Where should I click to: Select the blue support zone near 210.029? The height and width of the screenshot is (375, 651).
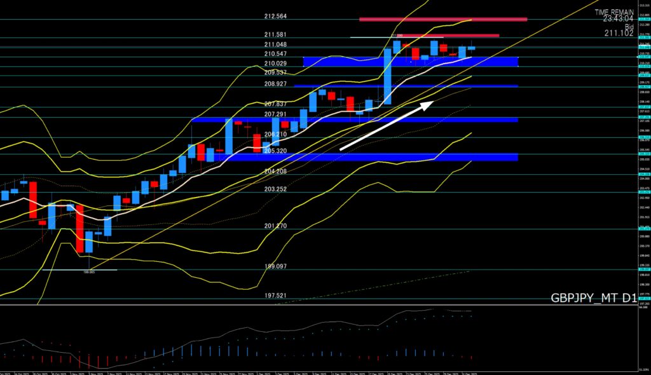(x=410, y=62)
